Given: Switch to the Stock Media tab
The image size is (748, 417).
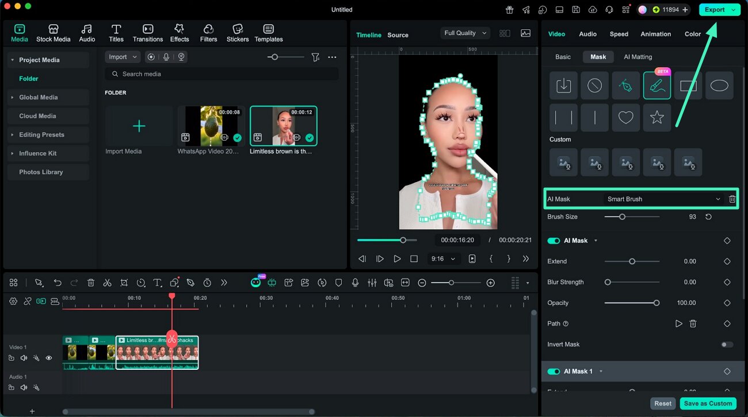Looking at the screenshot, I should [x=53, y=33].
